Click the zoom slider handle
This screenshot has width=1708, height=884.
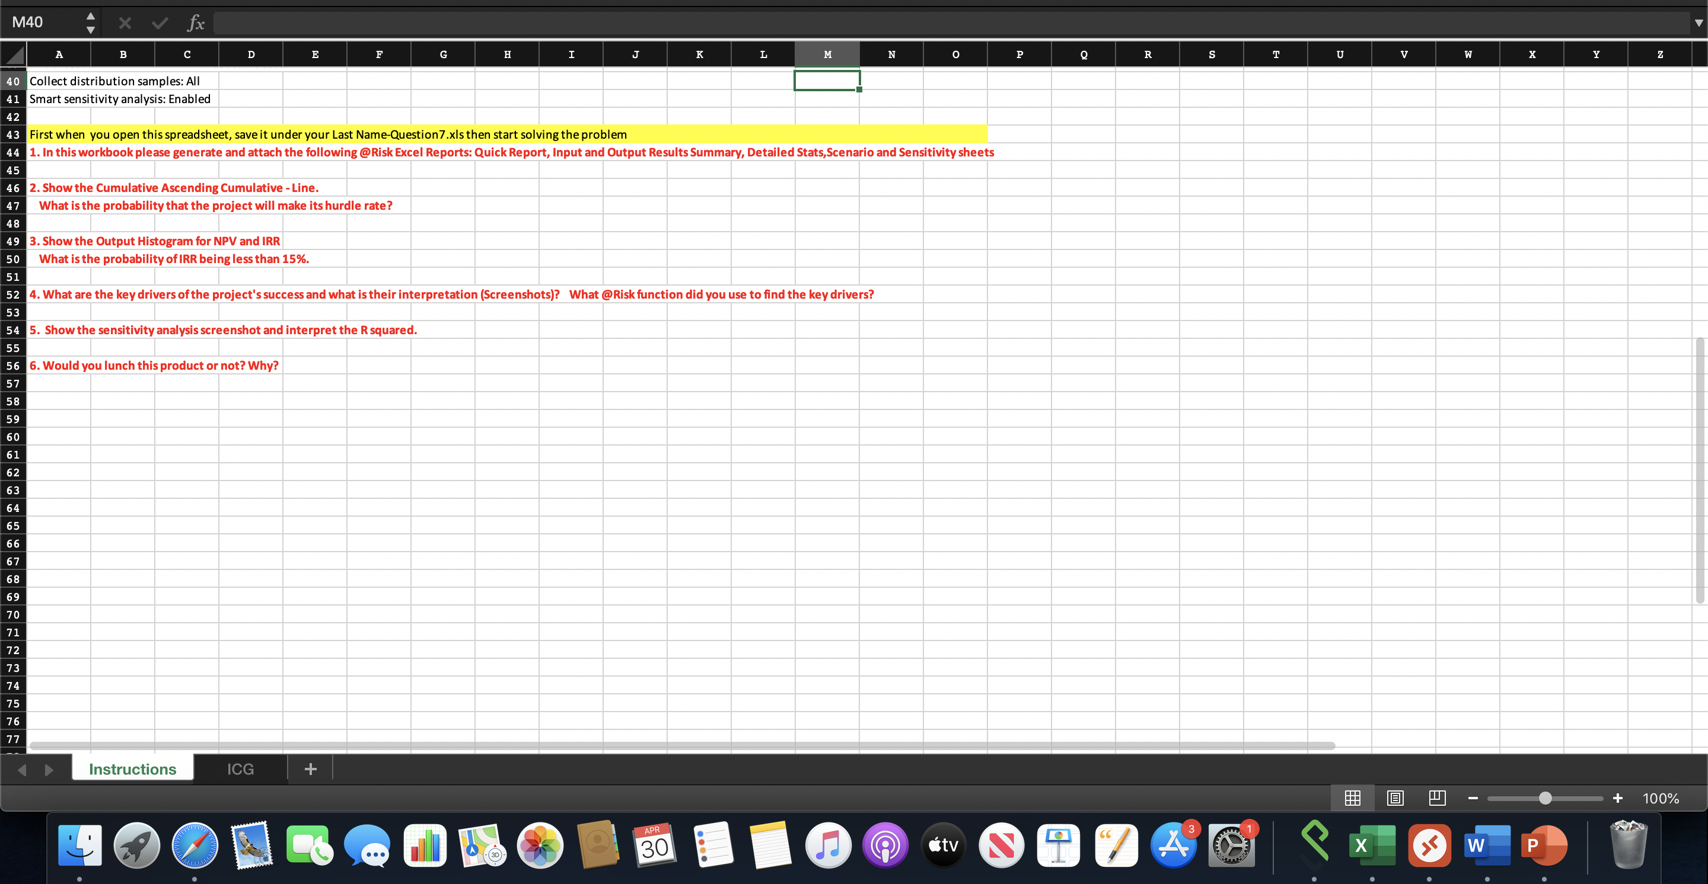tap(1545, 798)
